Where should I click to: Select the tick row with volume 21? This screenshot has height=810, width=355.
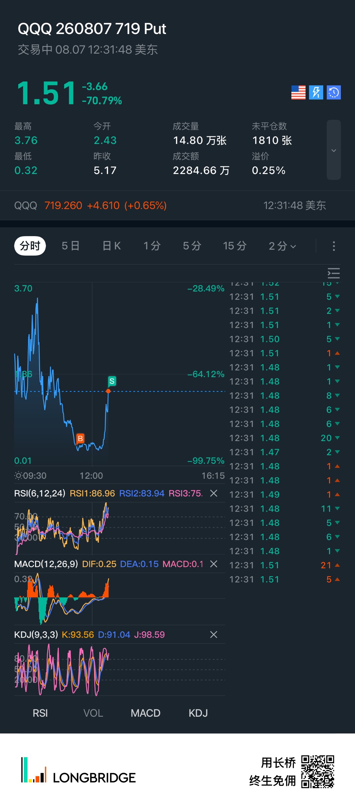pyautogui.click(x=285, y=565)
